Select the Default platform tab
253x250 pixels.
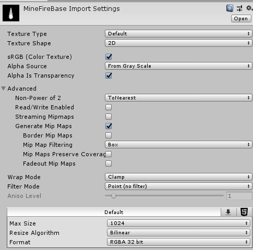pos(114,212)
